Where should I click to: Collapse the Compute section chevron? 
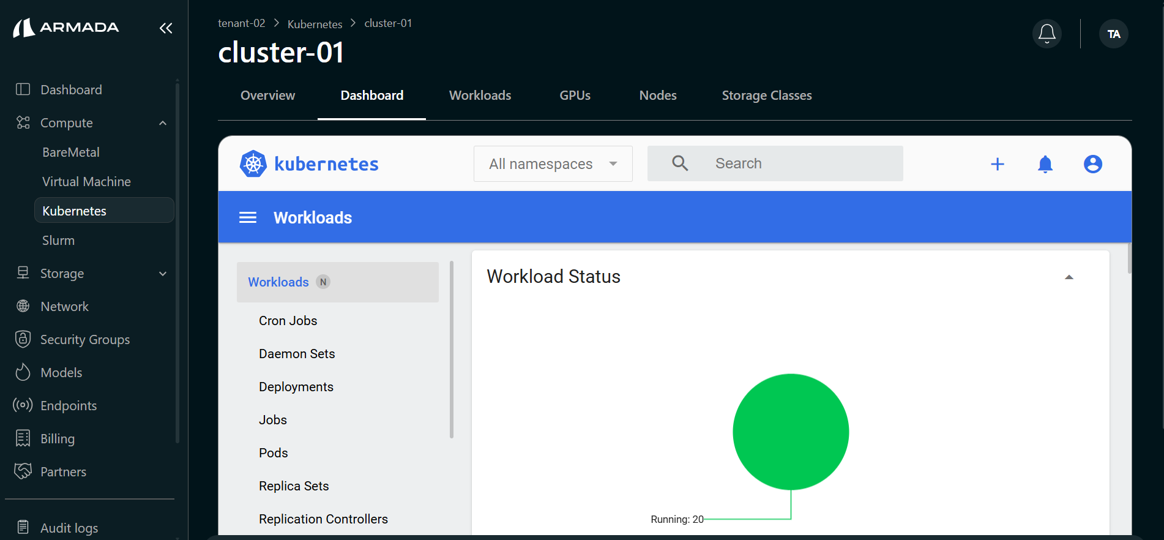(x=163, y=123)
